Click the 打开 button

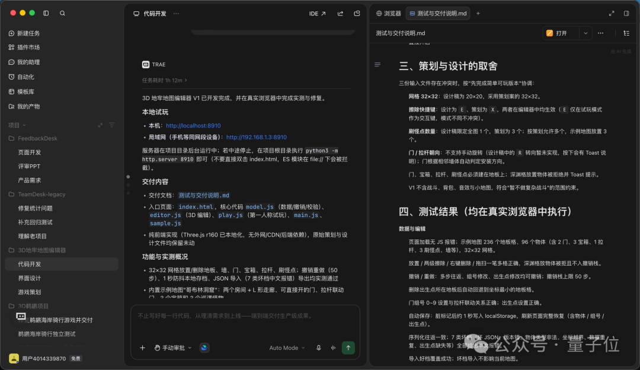pyautogui.click(x=562, y=33)
